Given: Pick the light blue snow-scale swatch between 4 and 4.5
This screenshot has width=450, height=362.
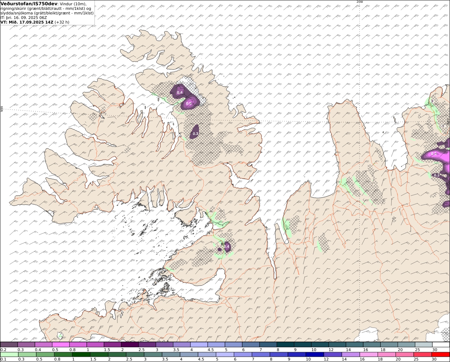Looking at the screenshot, I should tap(199, 344).
